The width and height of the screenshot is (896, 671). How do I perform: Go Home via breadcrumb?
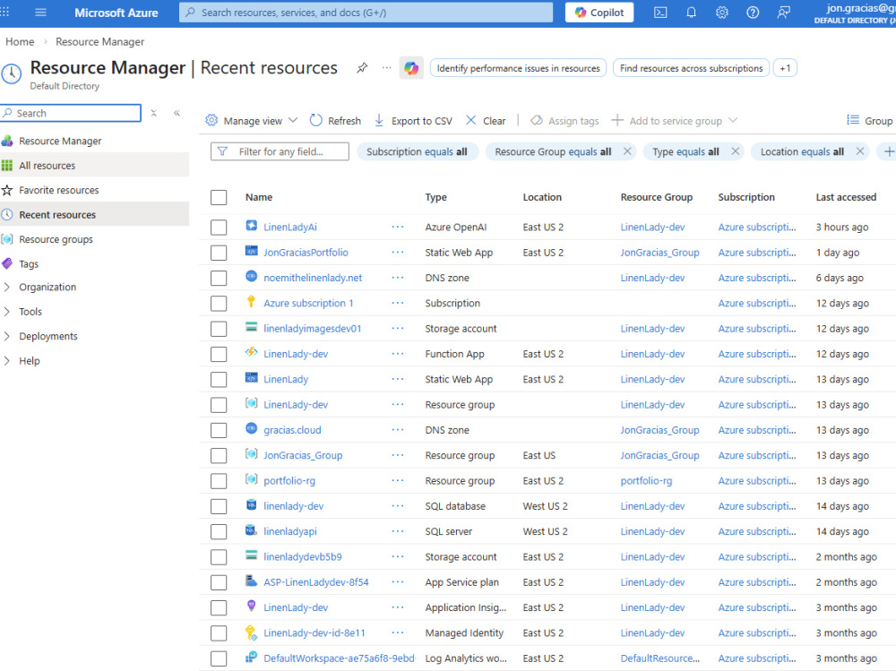(20, 42)
